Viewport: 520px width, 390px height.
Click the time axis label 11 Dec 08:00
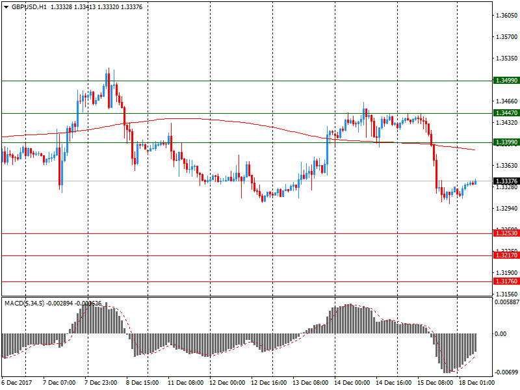186,383
